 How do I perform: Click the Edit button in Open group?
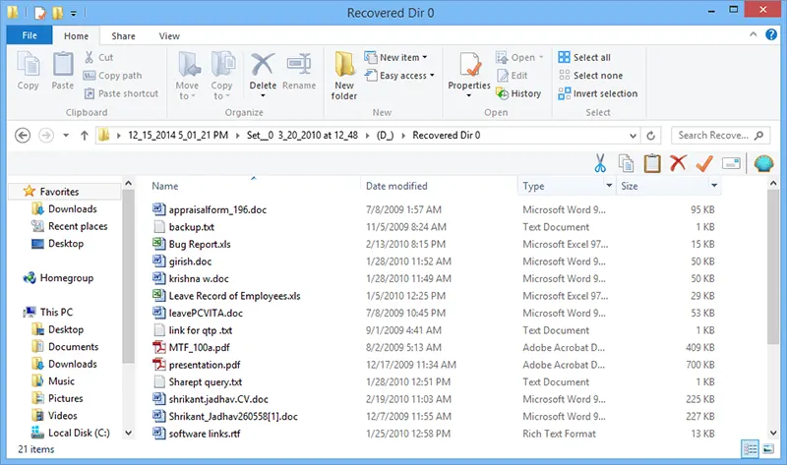pos(513,76)
